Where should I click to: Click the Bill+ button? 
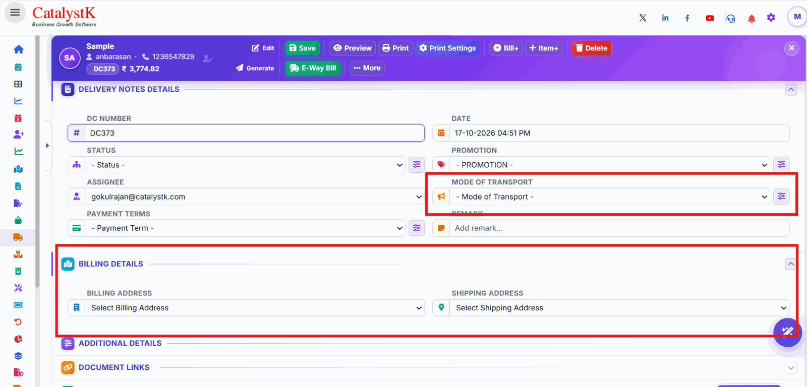[x=506, y=48]
